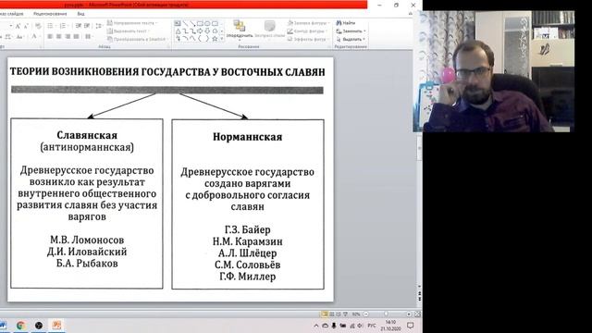Click the Славянская heading on slide
The height and width of the screenshot is (333, 592).
point(87,135)
